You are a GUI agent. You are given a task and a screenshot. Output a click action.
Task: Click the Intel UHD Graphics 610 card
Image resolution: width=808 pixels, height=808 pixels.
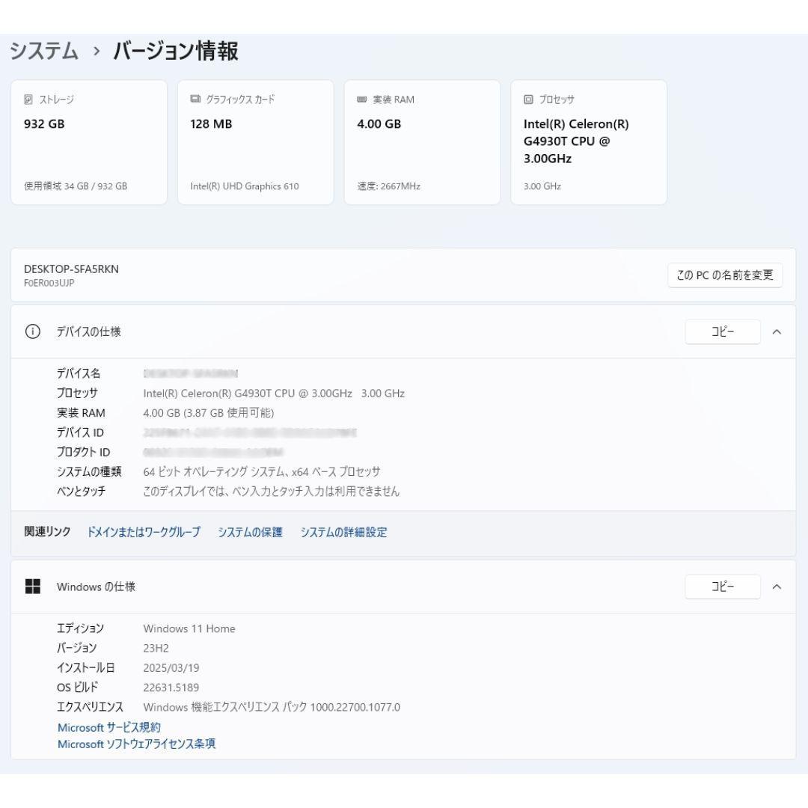pos(256,142)
